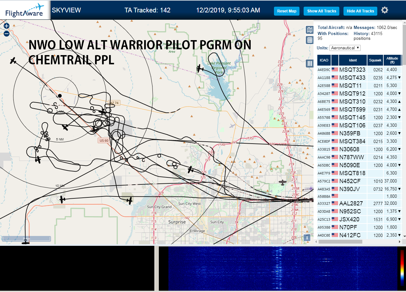
Task: Click the Surprise city label on map
Action: pos(177,222)
